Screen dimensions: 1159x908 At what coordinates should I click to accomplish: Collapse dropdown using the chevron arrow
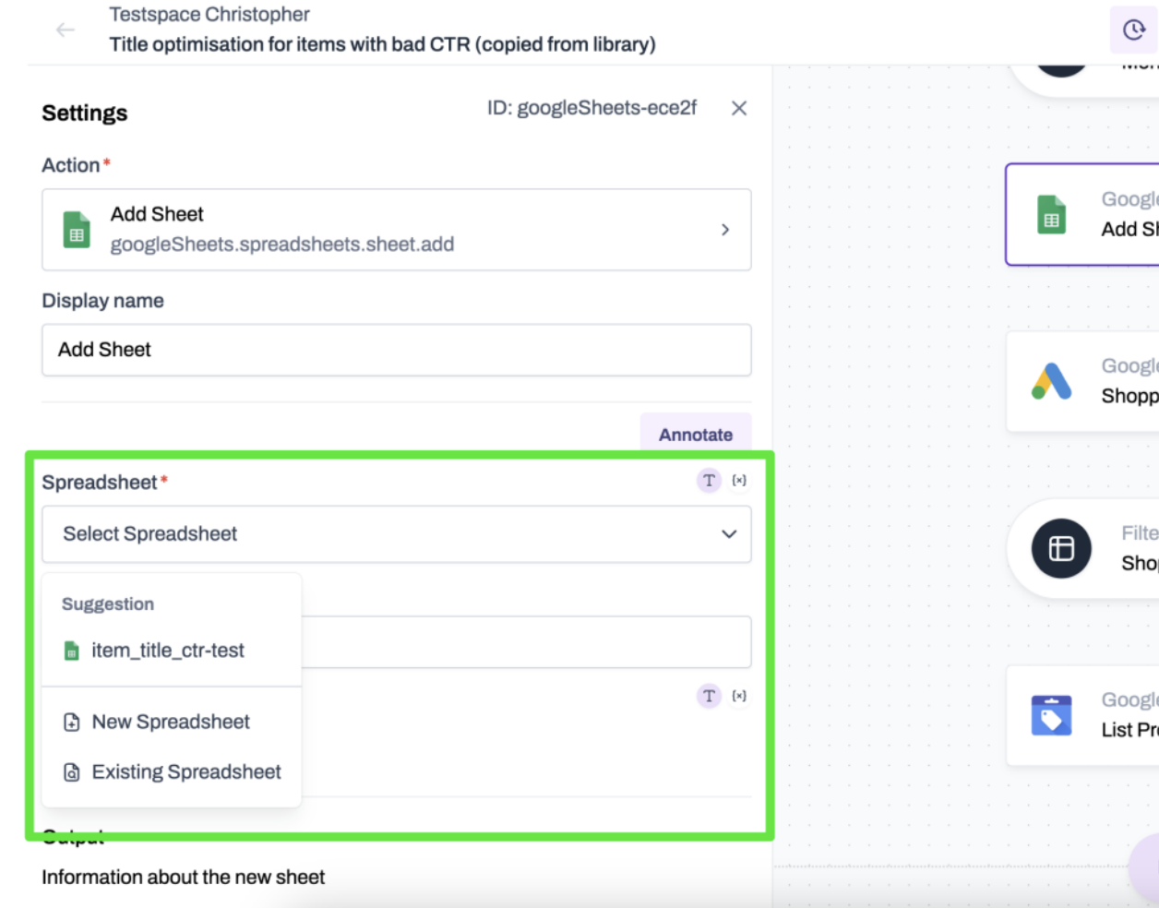coord(729,534)
